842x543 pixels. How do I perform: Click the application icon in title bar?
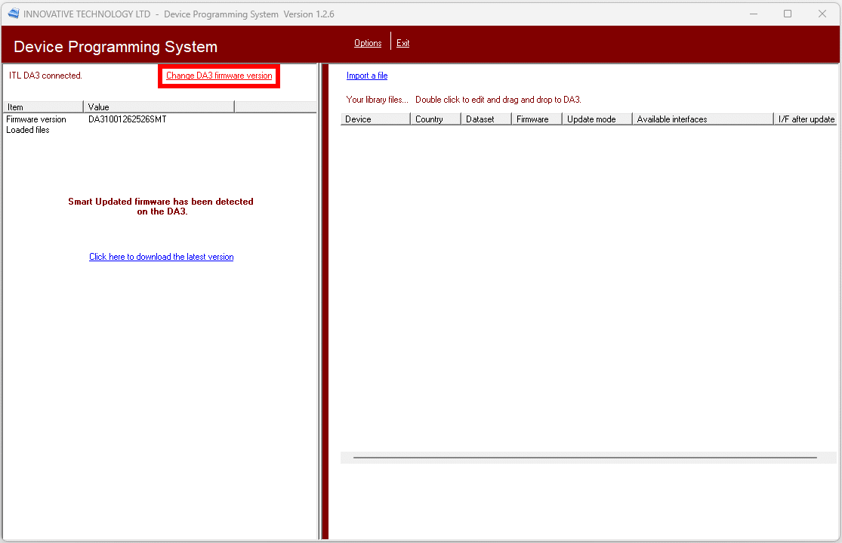14,14
